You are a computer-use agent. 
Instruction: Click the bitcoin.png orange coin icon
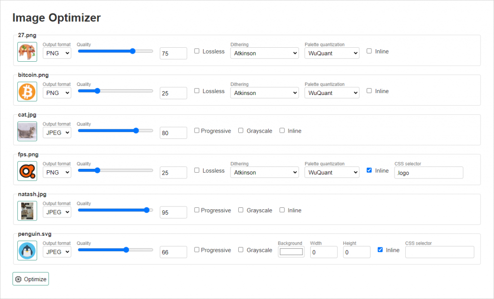(x=27, y=91)
